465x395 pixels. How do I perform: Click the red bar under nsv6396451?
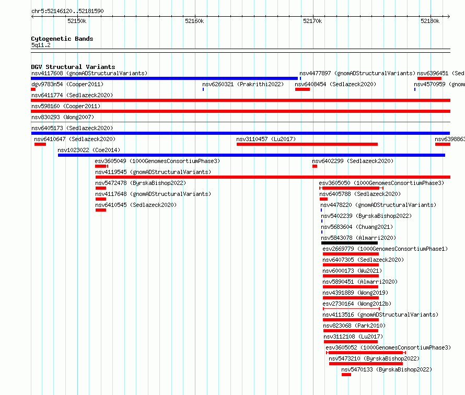coord(429,78)
